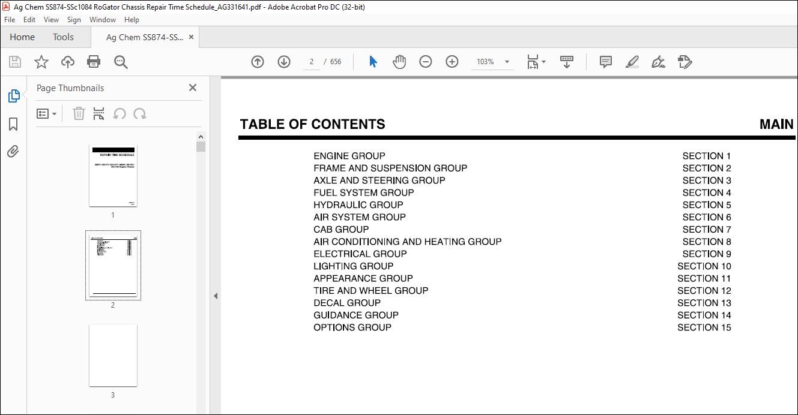
Task: Delete selected page with trash icon
Action: pos(79,114)
